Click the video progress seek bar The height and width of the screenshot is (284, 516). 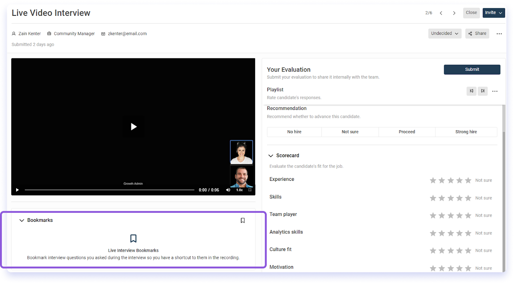[110, 190]
